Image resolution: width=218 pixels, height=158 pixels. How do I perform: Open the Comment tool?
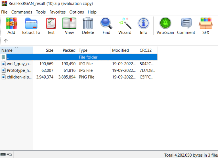tap(186, 25)
